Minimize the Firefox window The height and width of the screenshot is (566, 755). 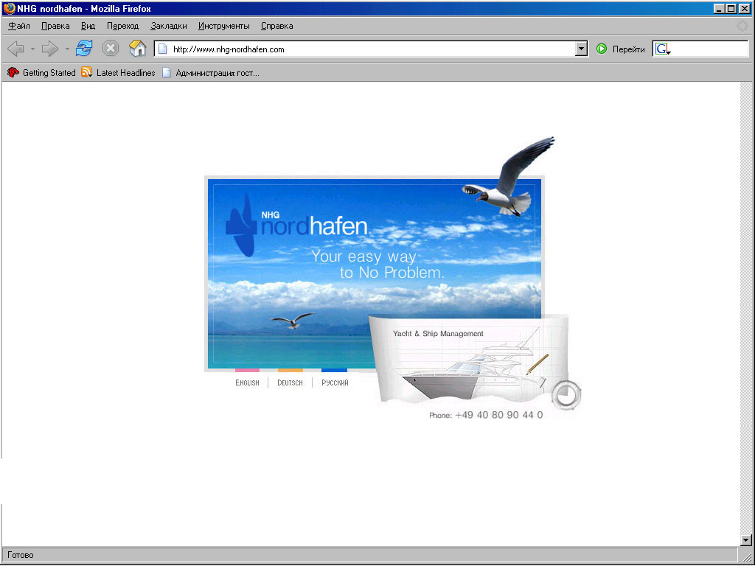(720, 9)
